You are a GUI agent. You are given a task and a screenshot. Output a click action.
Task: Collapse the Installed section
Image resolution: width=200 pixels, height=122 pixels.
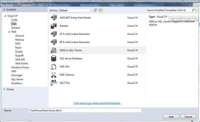pos(4,10)
